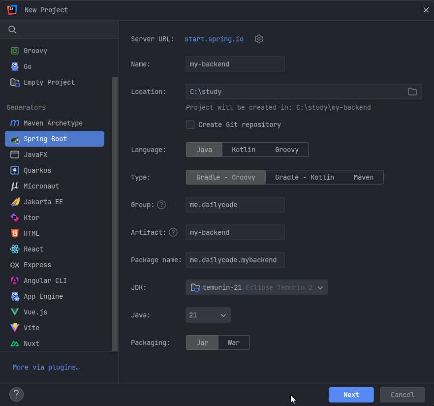Click the Express ex icon
The image size is (434, 406).
[15, 265]
